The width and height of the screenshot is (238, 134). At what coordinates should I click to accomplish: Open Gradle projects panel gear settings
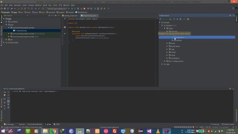pyautogui.click(x=230, y=16)
